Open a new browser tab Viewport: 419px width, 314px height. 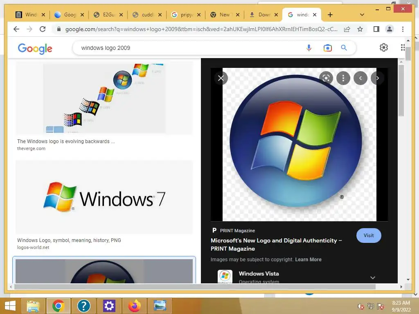tap(330, 15)
